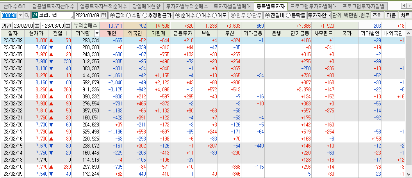The width and height of the screenshot is (412, 178).
Task: Click the 다음 next button
Action: point(391,15)
